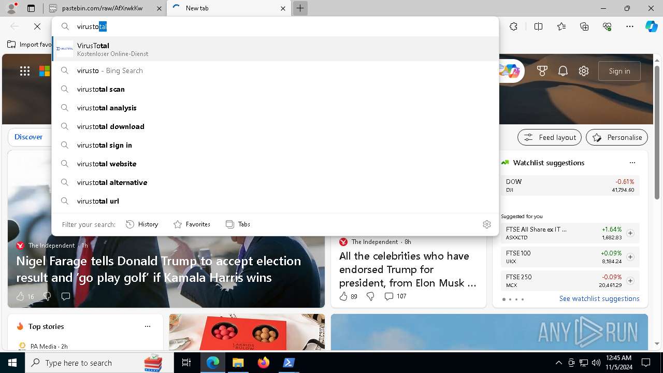Image resolution: width=663 pixels, height=373 pixels.
Task: Open Watchlist suggestions more options
Action: (632, 163)
